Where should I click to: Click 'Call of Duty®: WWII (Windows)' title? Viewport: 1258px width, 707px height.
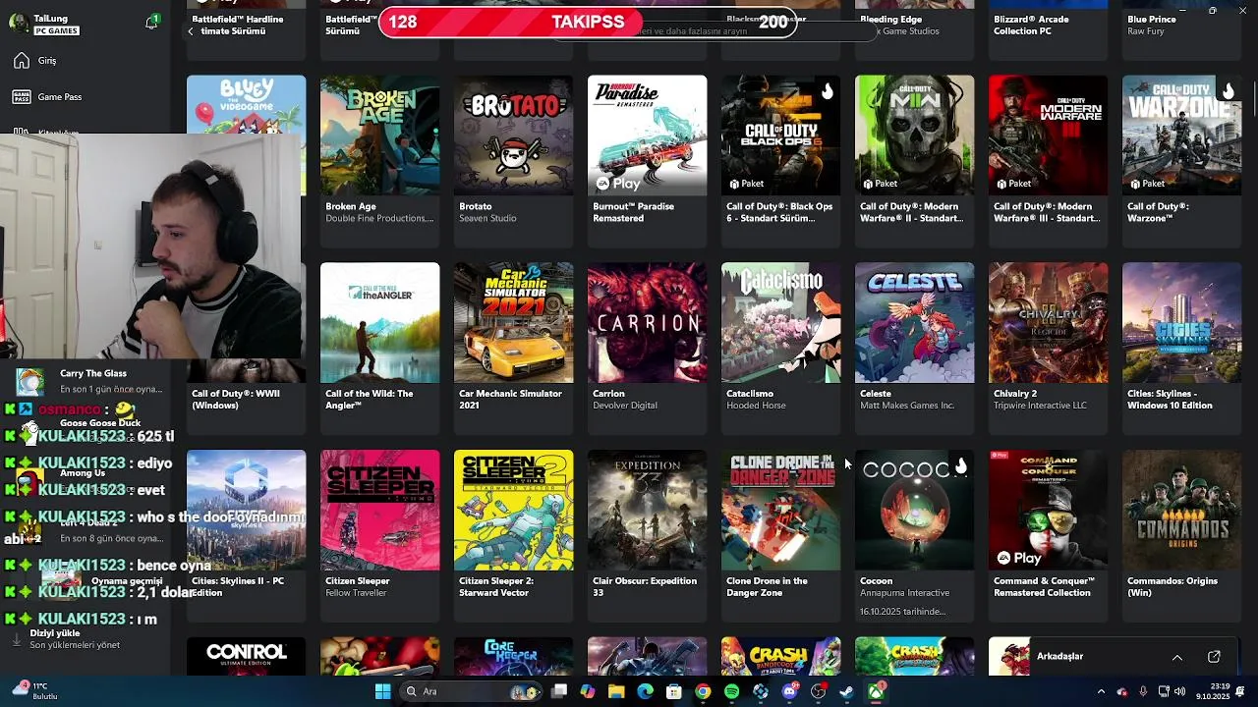(236, 400)
